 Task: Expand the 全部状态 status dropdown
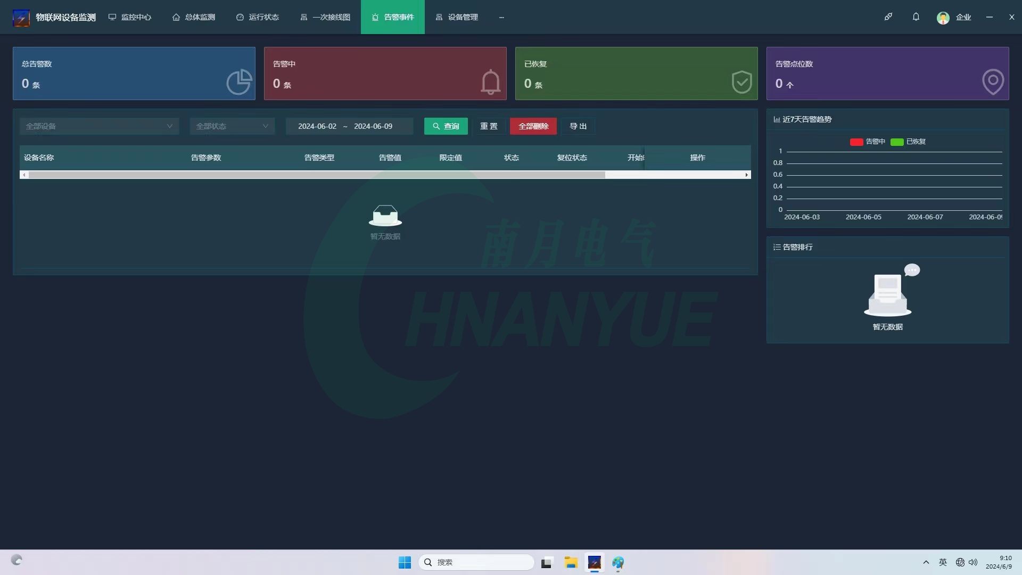pyautogui.click(x=232, y=126)
